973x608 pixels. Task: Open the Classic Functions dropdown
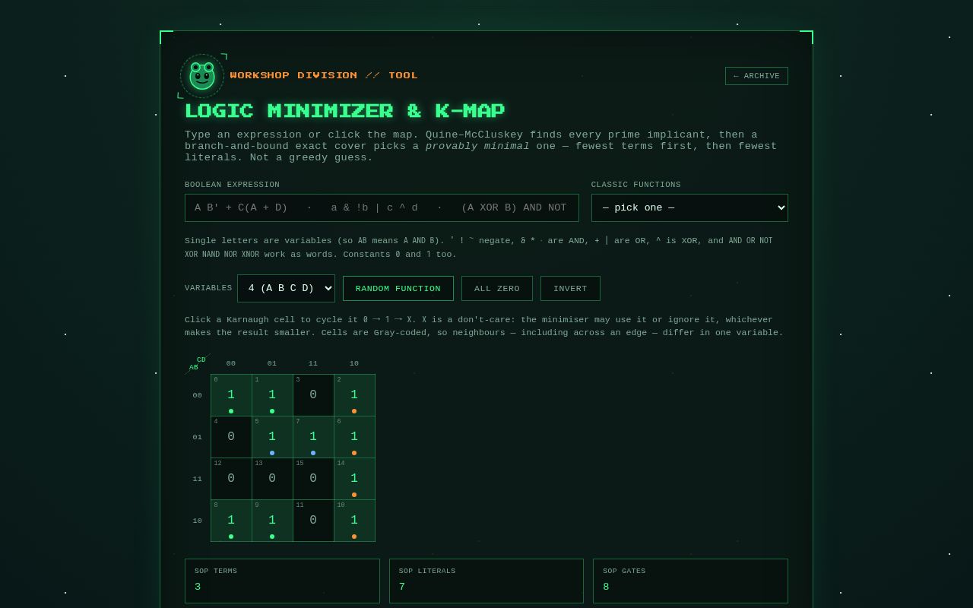tap(689, 207)
